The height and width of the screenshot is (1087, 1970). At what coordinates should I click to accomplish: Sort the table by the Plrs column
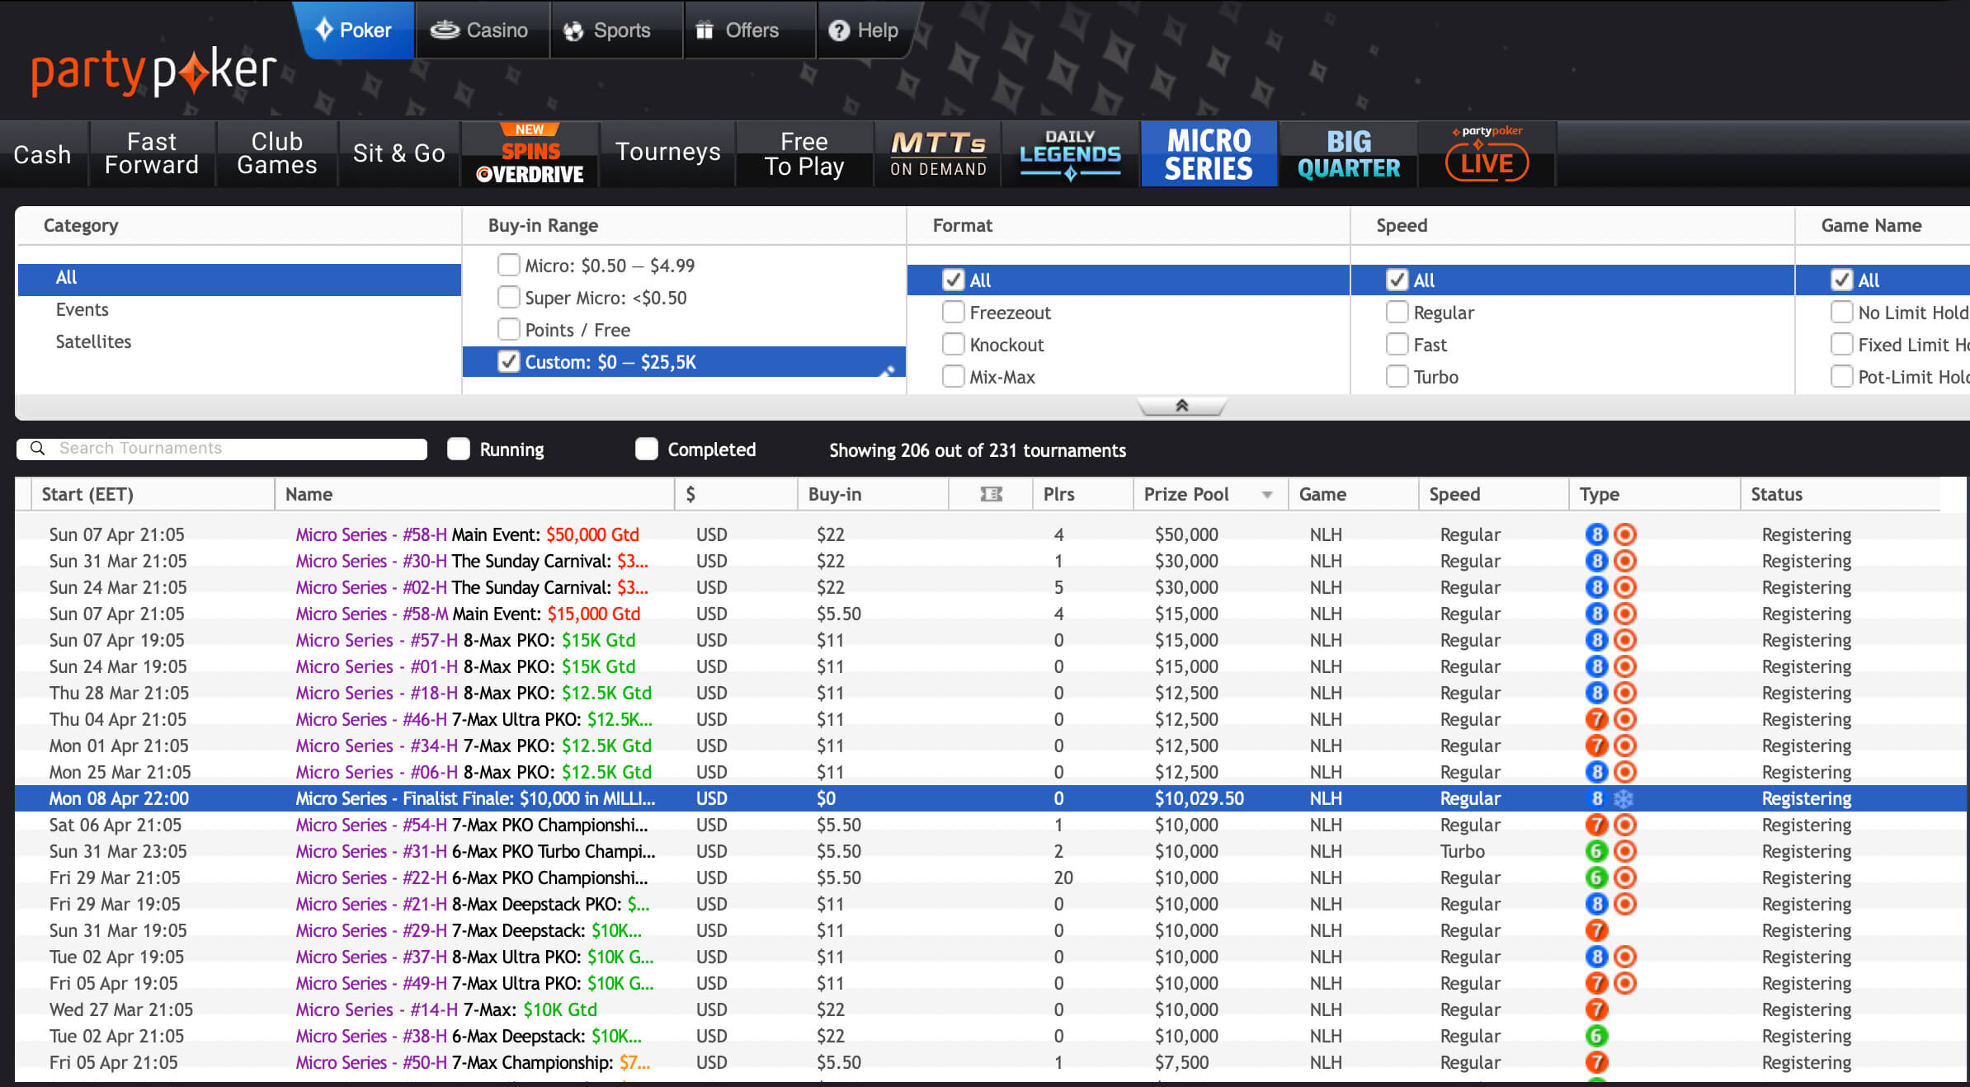coord(1058,494)
